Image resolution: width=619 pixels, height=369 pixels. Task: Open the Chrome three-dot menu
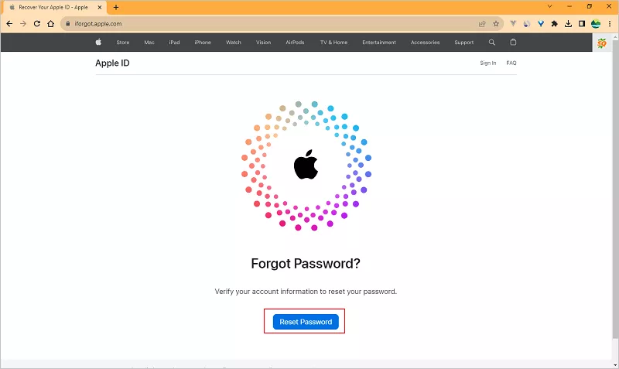(x=610, y=24)
